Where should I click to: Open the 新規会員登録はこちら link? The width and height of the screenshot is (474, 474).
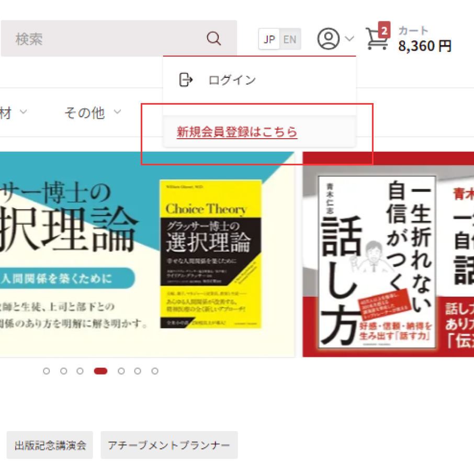pos(237,132)
